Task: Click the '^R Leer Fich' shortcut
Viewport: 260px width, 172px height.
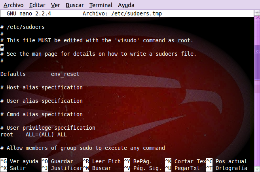Action: [x=102, y=161]
